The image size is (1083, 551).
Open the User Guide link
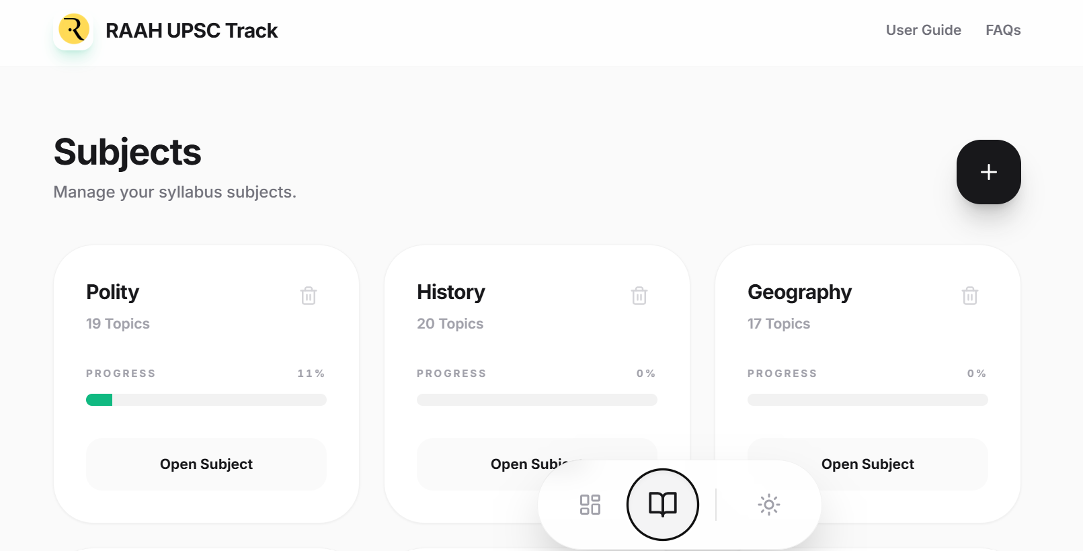pos(923,30)
